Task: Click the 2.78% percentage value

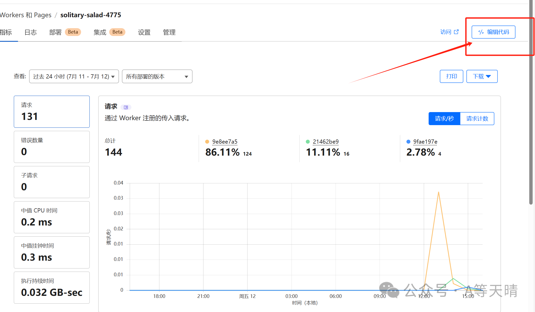Action: point(421,152)
